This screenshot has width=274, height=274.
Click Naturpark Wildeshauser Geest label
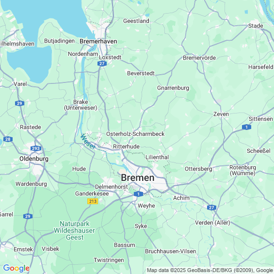pyautogui.click(x=75, y=230)
